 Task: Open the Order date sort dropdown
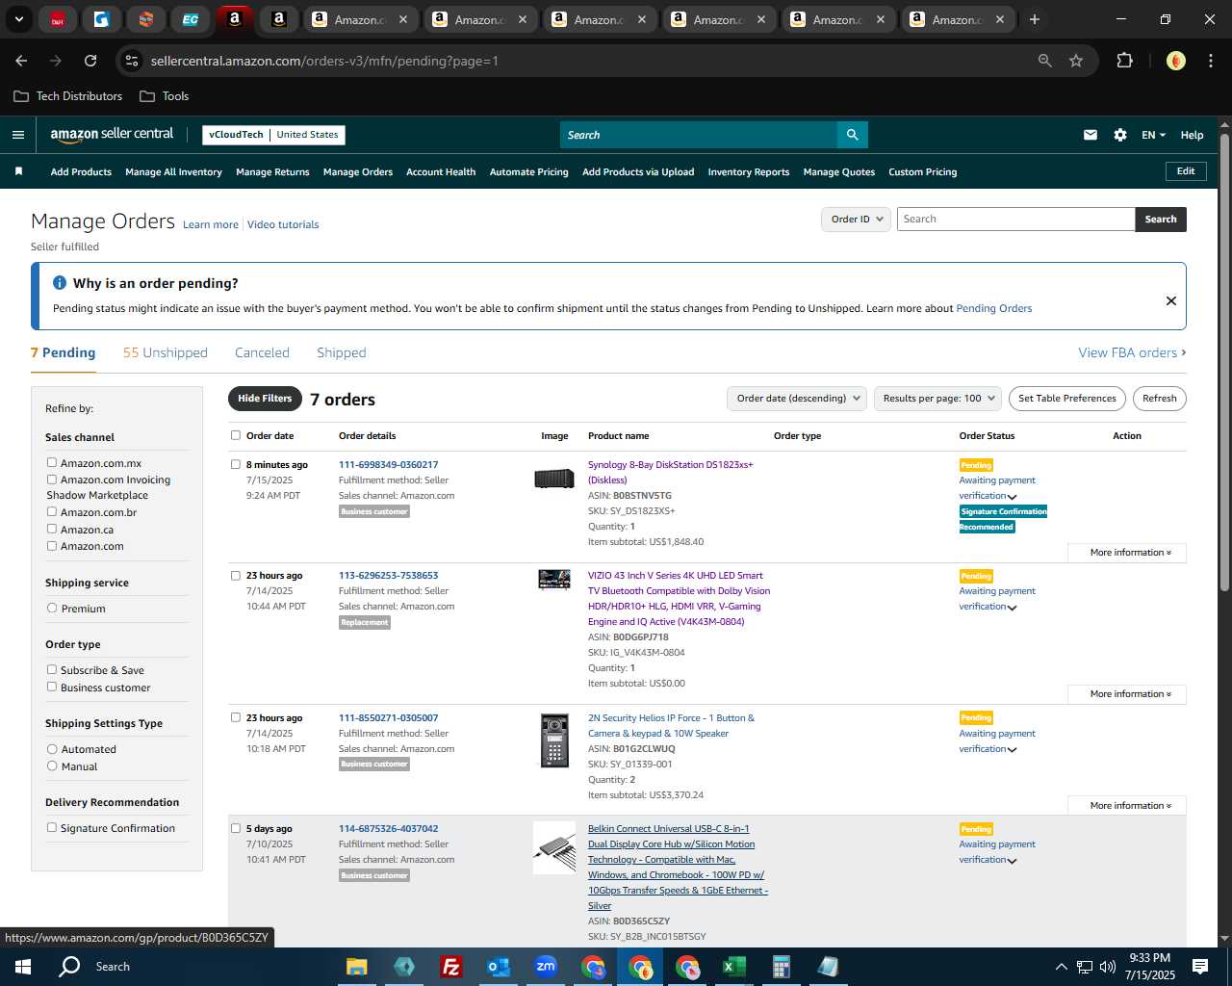coord(797,399)
